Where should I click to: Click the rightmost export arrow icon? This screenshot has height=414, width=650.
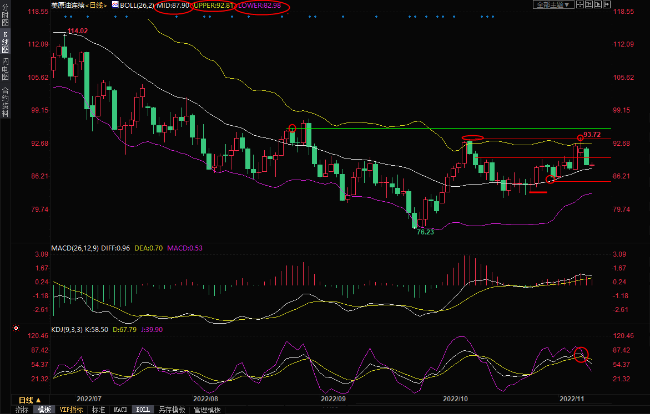tap(607, 5)
